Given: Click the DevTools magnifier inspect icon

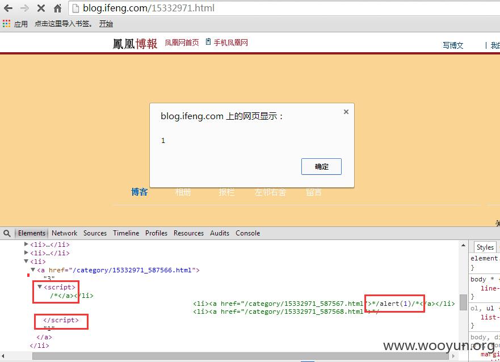Looking at the screenshot, I should (7, 233).
